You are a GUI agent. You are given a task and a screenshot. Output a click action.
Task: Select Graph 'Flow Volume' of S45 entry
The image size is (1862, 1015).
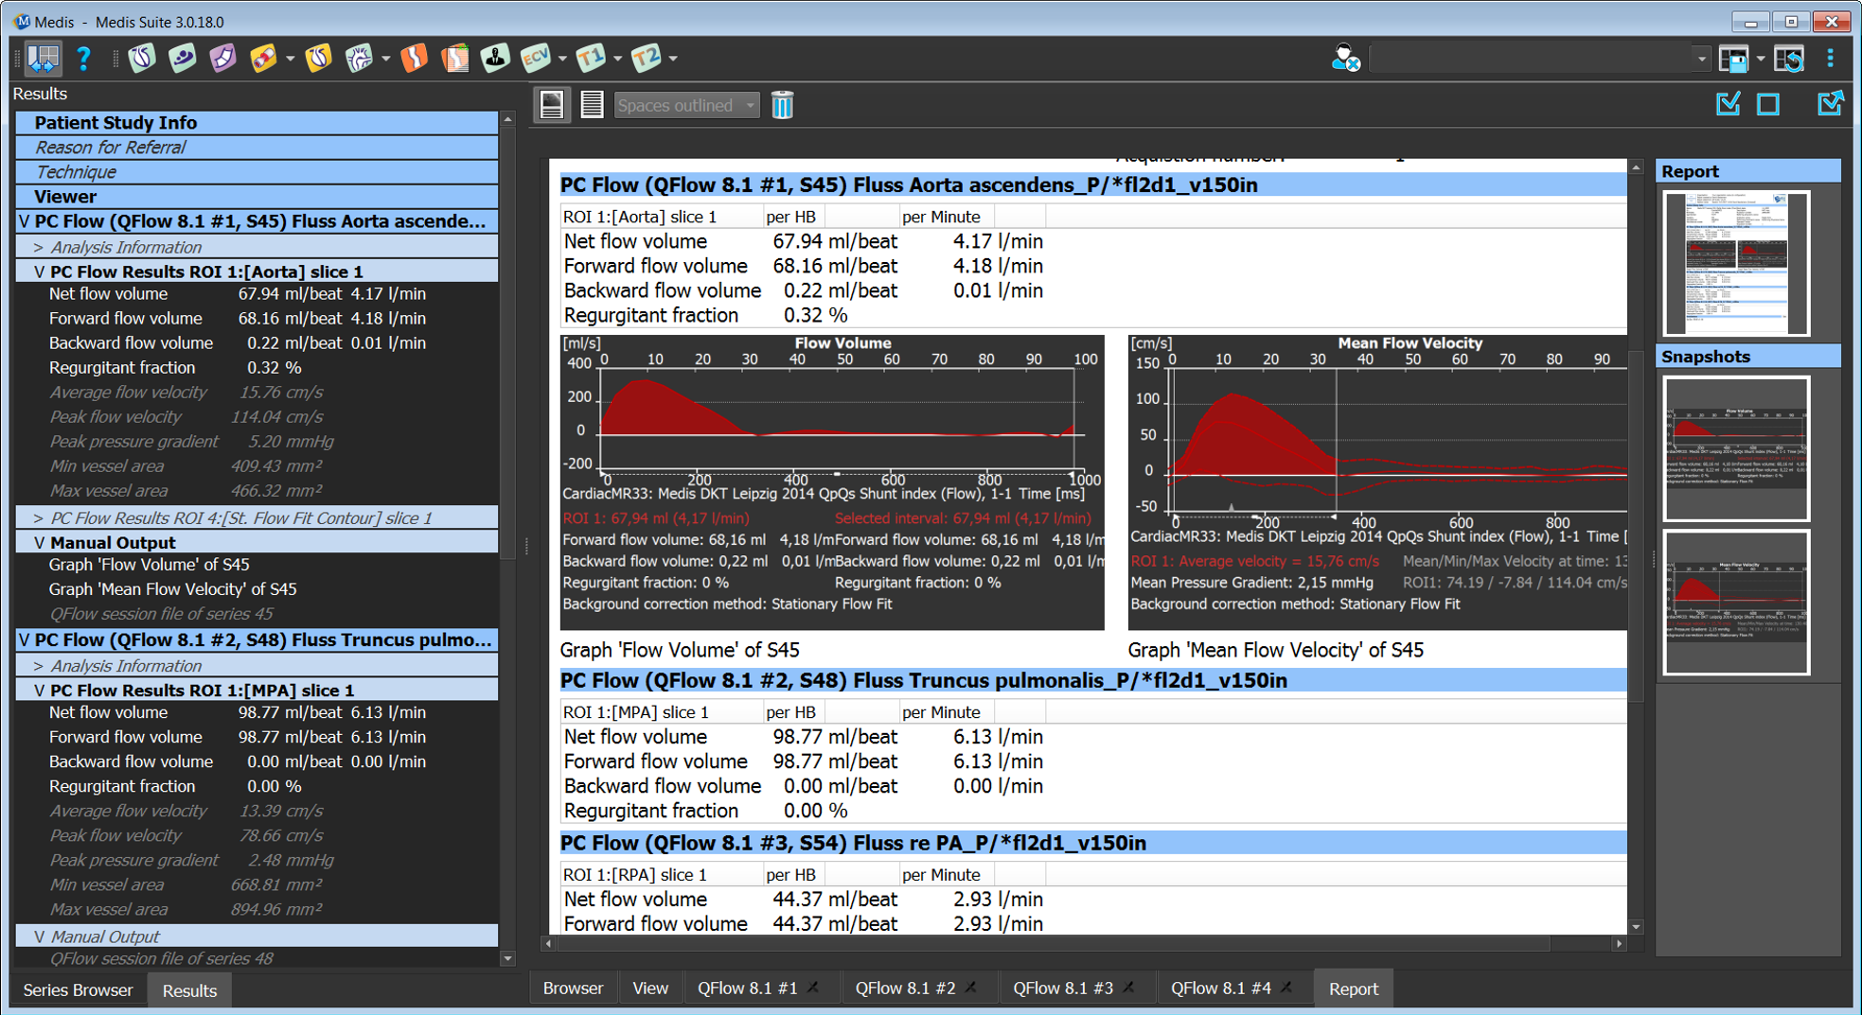pyautogui.click(x=149, y=565)
